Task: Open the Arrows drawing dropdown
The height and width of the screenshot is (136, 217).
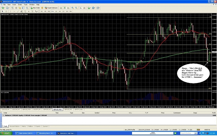Action: [x=36, y=11]
